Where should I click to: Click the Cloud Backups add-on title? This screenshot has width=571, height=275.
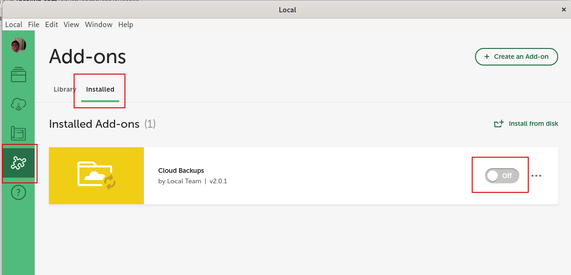pos(181,171)
